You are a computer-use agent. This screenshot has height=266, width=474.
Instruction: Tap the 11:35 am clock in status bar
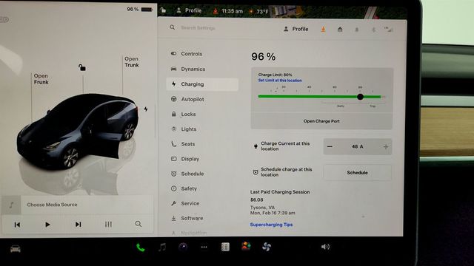coord(232,11)
